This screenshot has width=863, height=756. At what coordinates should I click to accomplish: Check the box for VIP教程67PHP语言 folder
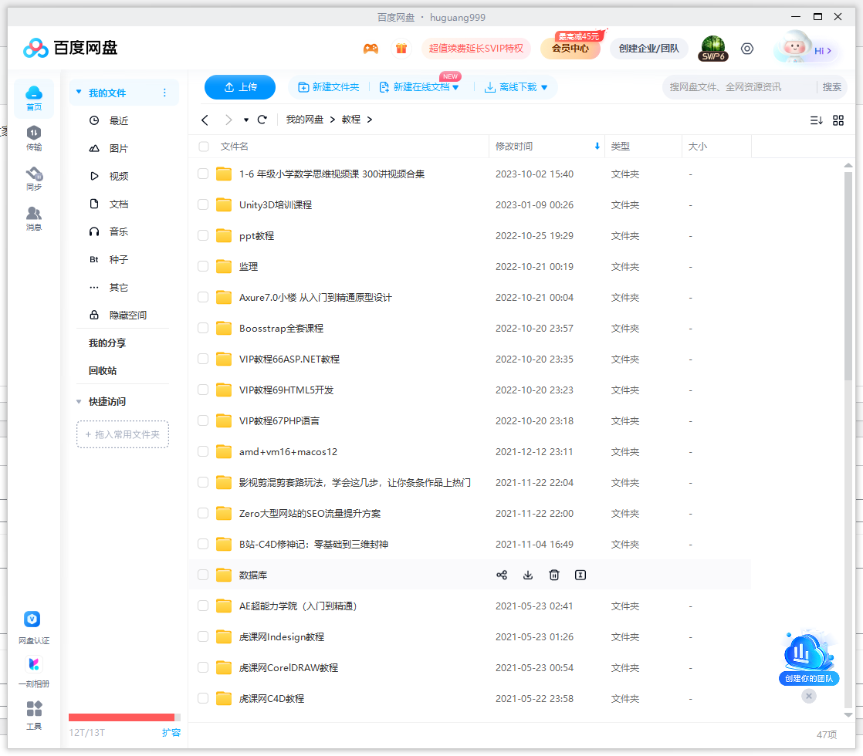pyautogui.click(x=203, y=420)
